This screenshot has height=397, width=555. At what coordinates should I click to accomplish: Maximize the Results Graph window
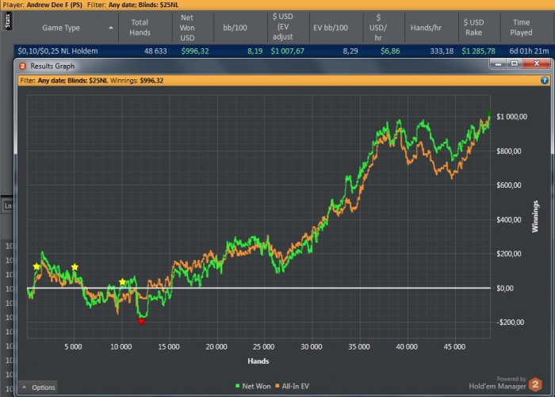514,66
